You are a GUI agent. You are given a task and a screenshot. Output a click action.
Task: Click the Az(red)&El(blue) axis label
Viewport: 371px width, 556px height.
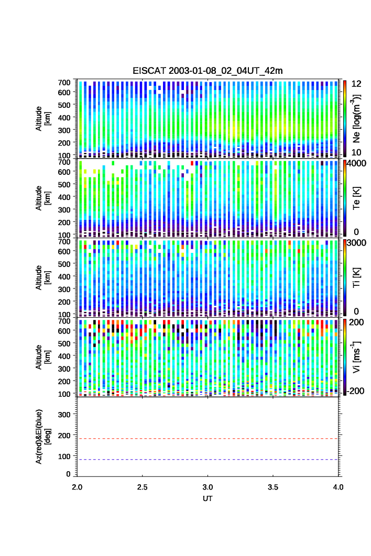click(x=43, y=436)
